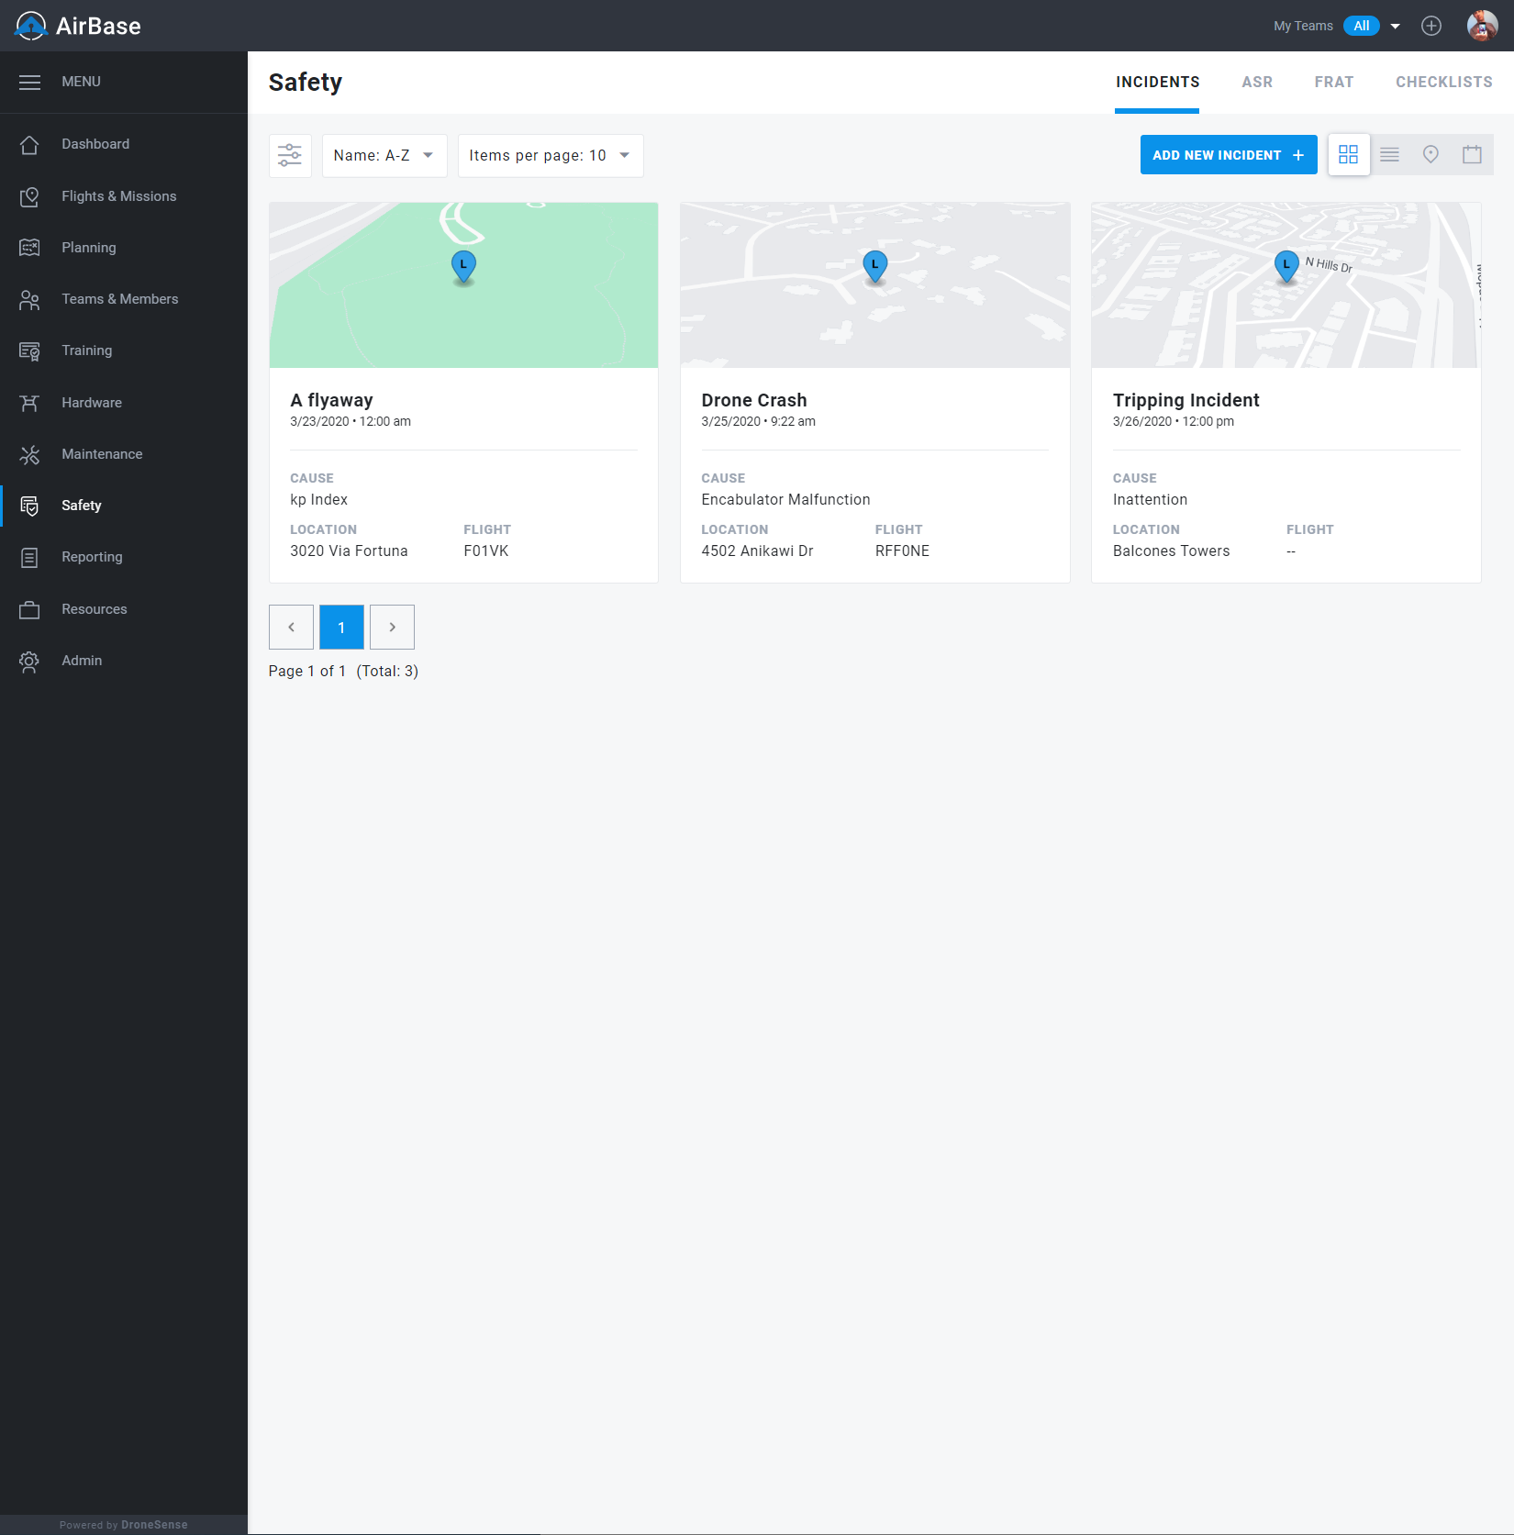Click the Drone Crash map thumbnail
Image resolution: width=1514 pixels, height=1535 pixels.
[x=875, y=285]
